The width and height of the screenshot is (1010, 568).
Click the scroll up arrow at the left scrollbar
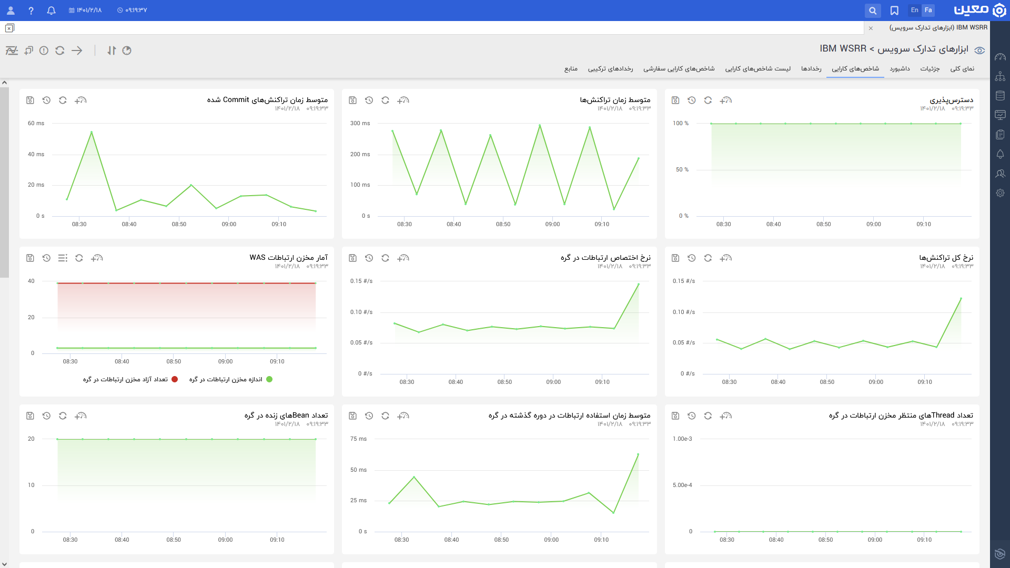point(4,83)
